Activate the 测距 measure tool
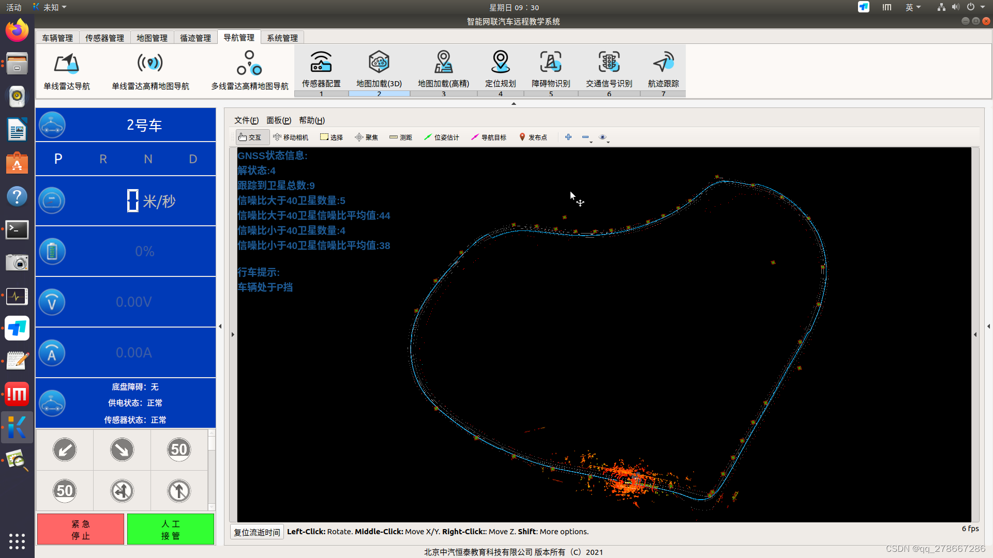This screenshot has height=558, width=993. [x=401, y=137]
